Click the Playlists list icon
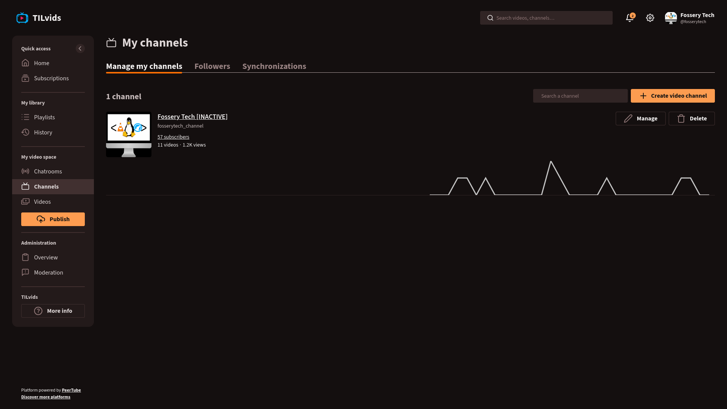Viewport: 727px width, 409px height. (x=25, y=117)
